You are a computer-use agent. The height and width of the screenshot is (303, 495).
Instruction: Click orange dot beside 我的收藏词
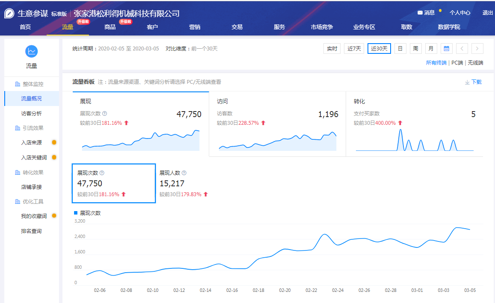[54, 216]
